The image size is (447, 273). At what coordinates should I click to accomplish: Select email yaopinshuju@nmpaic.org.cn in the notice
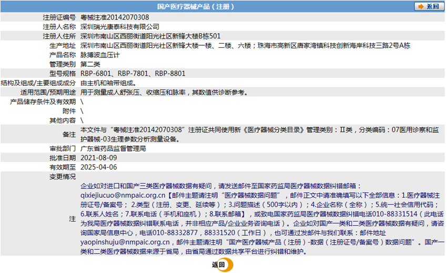[125, 242]
